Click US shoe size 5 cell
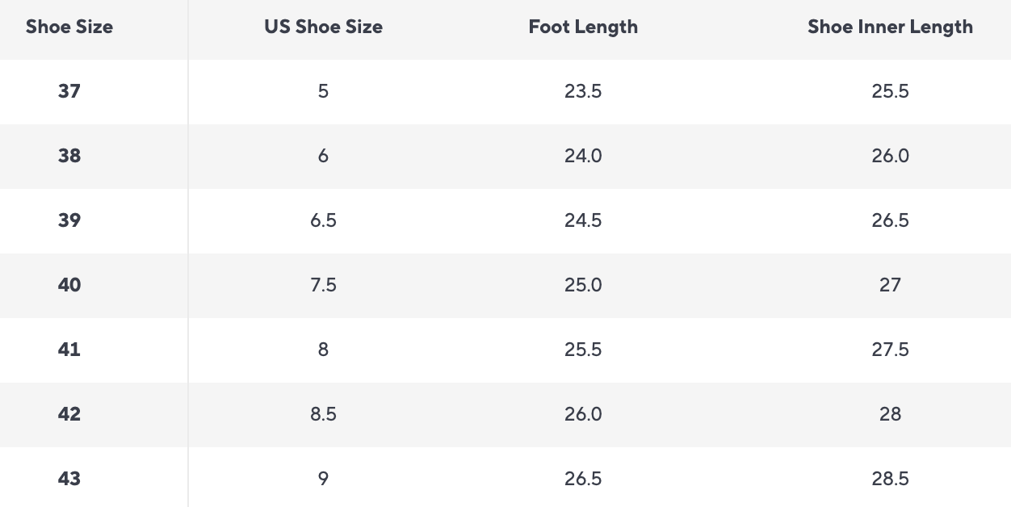This screenshot has height=507, width=1011. tap(323, 91)
